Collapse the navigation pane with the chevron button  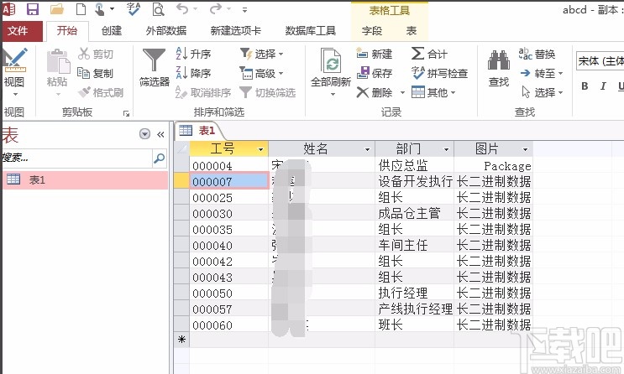pos(160,134)
